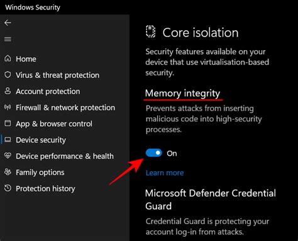Click the back arrow icon
This screenshot has height=241, width=298.
point(8,23)
